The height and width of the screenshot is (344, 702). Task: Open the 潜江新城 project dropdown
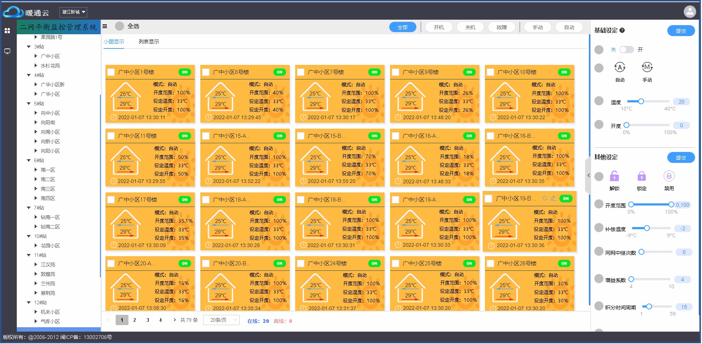click(x=73, y=12)
